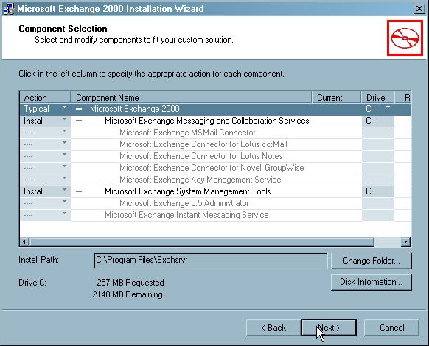Viewport: 429px width, 346px height.
Task: Click the 2140 MB Remaining text
Action: [x=128, y=294]
